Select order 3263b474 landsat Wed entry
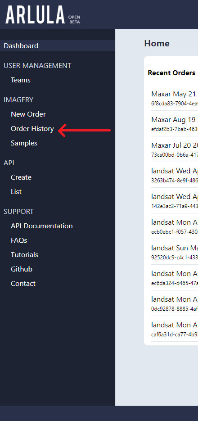The image size is (198, 421). coord(175,175)
